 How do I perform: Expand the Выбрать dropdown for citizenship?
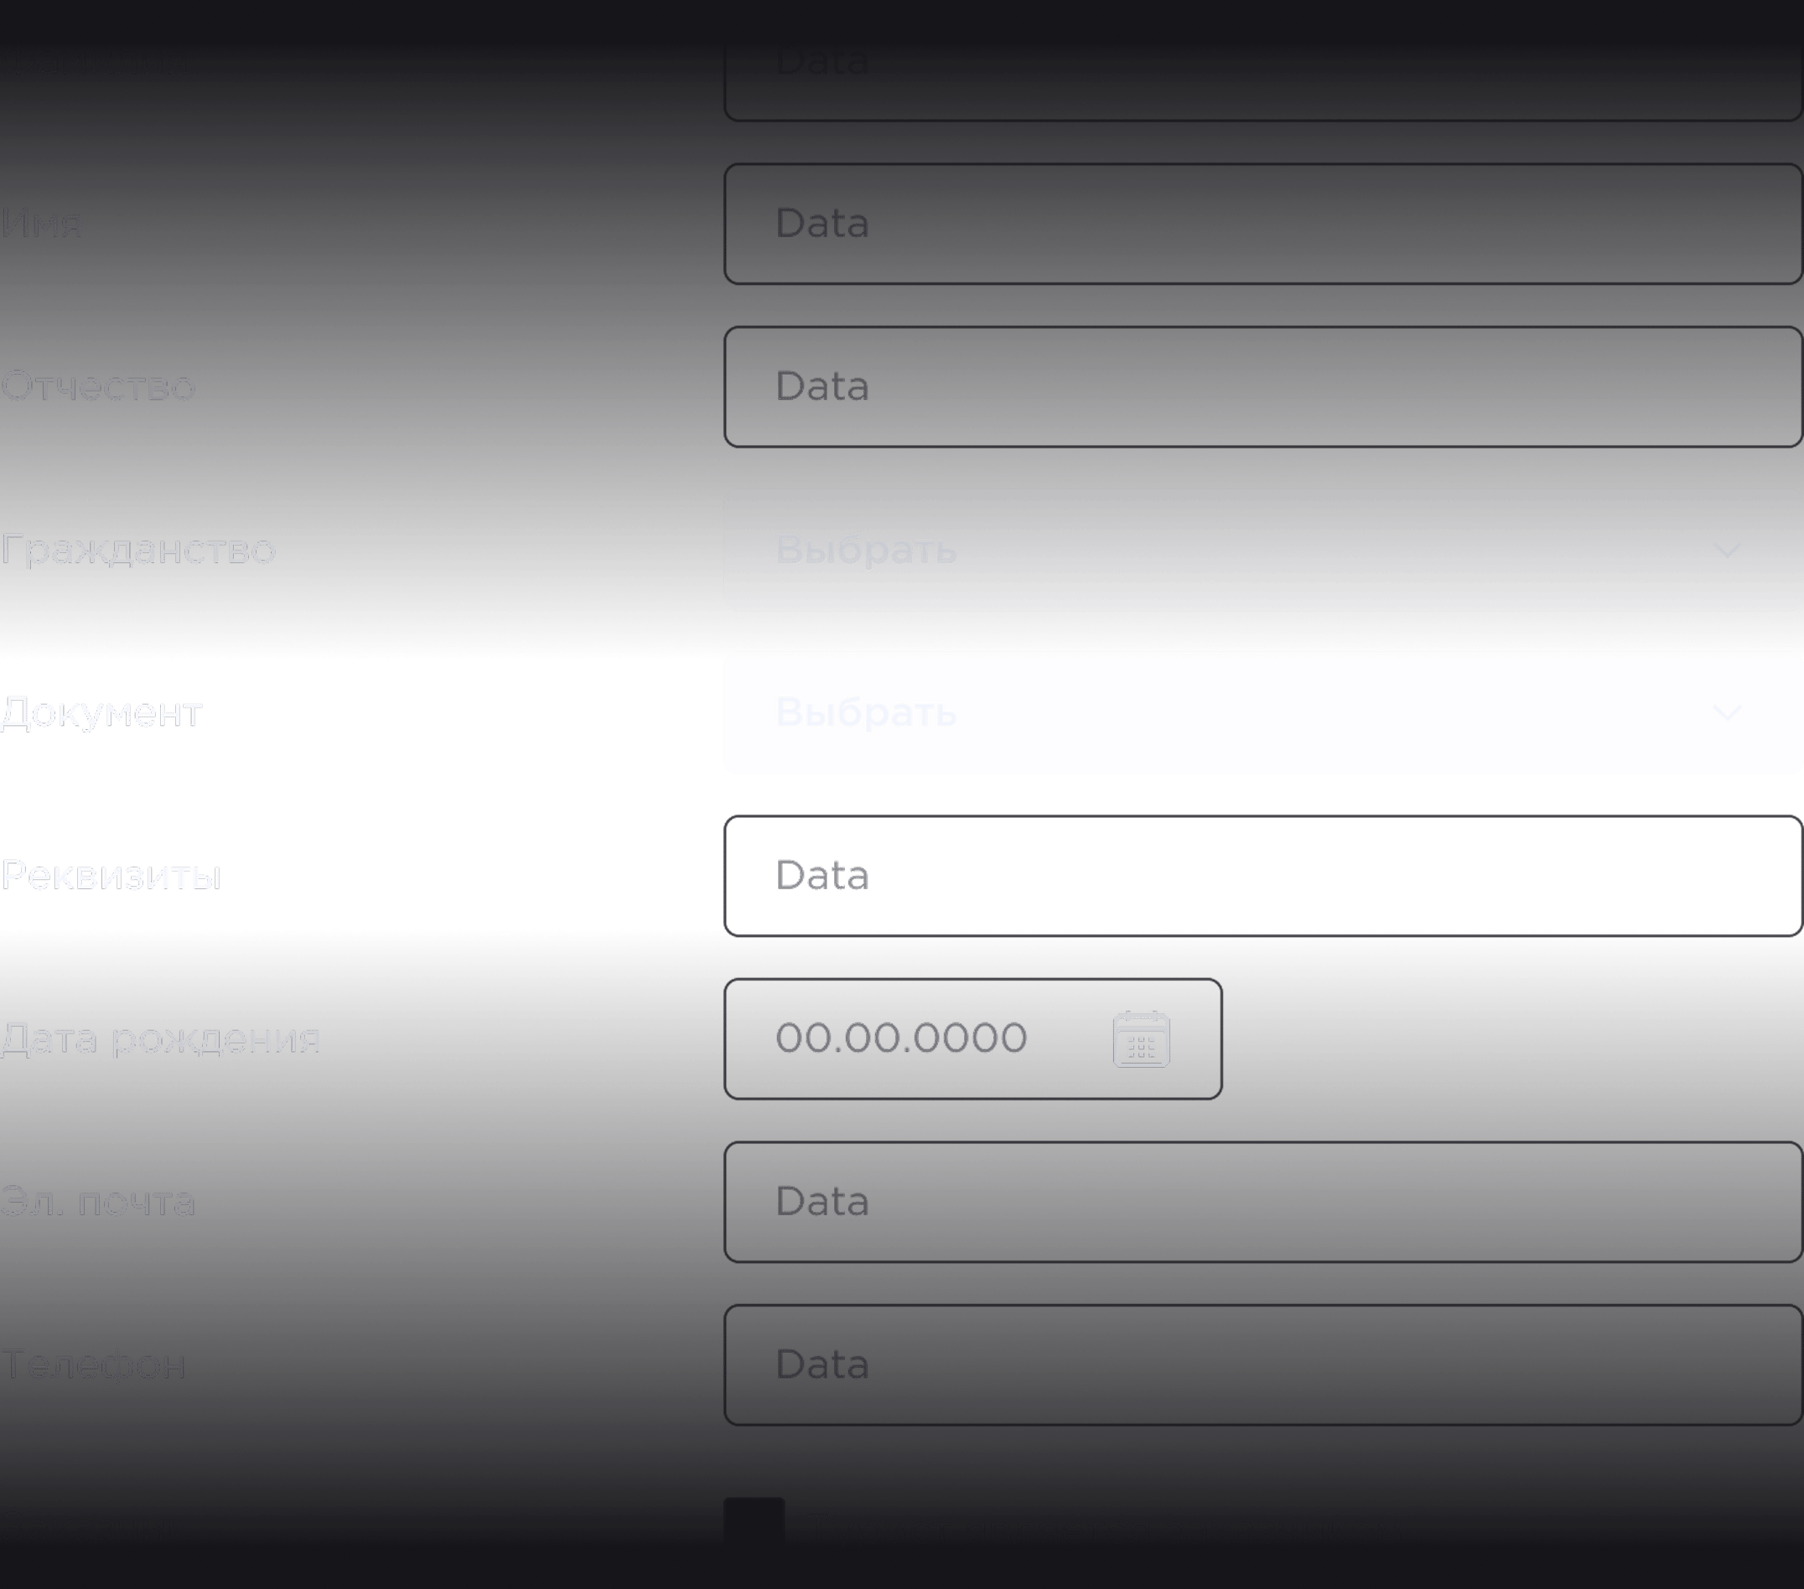pos(1262,549)
